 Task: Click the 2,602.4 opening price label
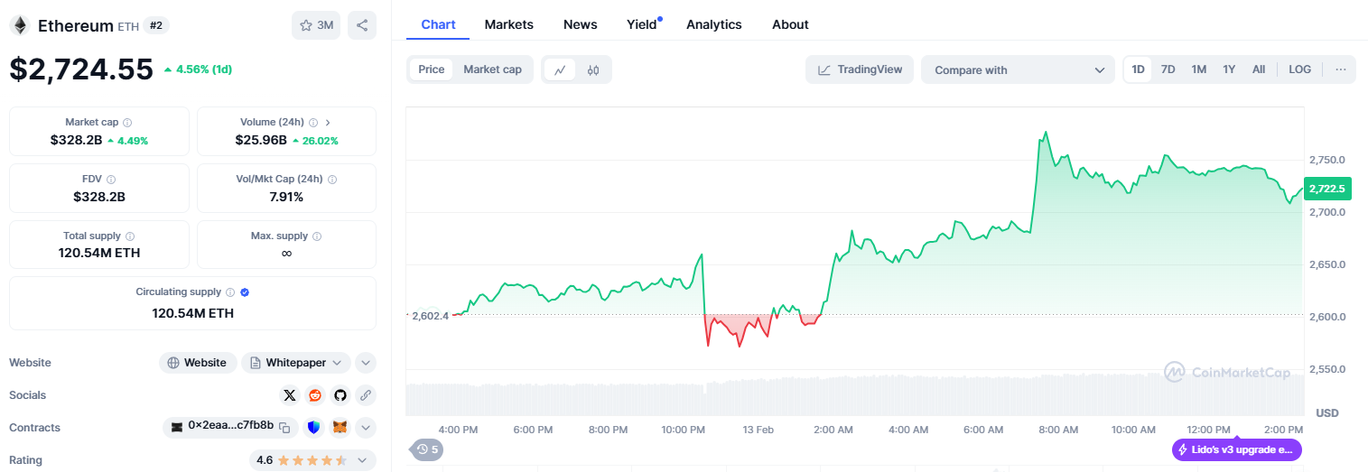pyautogui.click(x=430, y=316)
